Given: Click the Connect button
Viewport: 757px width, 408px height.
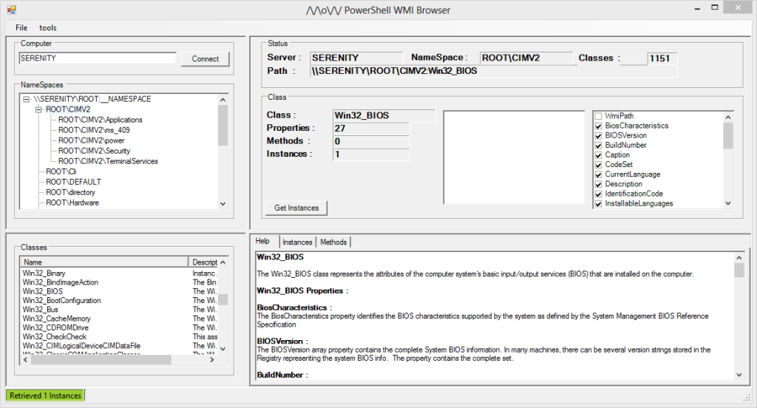Looking at the screenshot, I should (206, 59).
